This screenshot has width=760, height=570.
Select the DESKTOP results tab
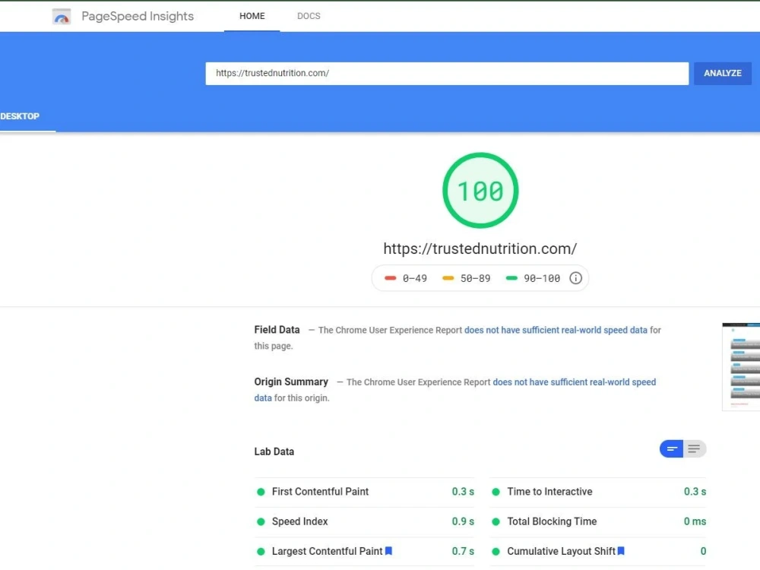click(20, 116)
